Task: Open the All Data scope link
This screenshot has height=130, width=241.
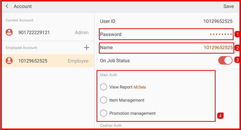Action: click(139, 87)
